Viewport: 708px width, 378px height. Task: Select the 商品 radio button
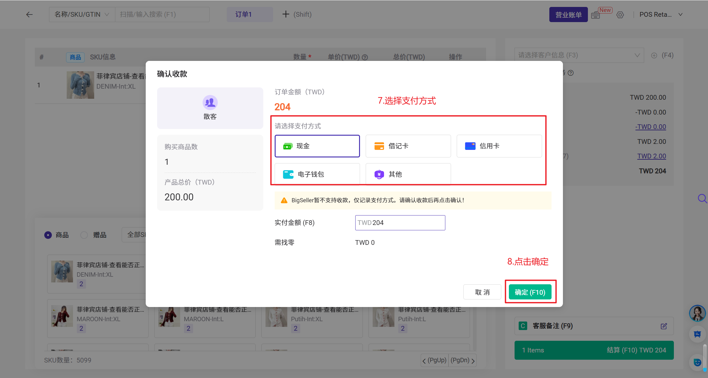pyautogui.click(x=48, y=235)
